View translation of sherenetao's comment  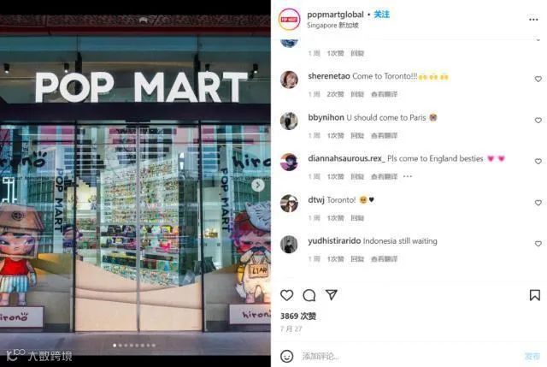[x=384, y=94]
